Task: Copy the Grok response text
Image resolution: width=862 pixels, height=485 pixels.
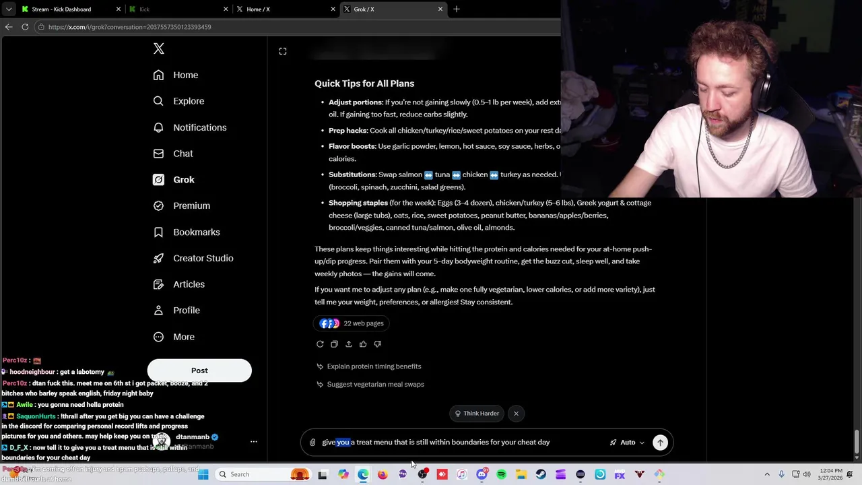Action: (x=334, y=344)
